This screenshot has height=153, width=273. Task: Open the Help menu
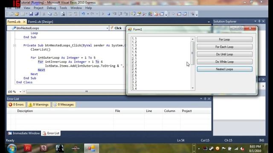(x=88, y=8)
